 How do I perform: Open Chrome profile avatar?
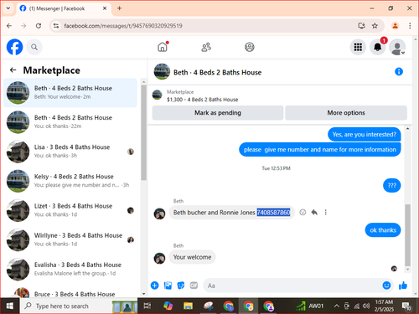[395, 26]
